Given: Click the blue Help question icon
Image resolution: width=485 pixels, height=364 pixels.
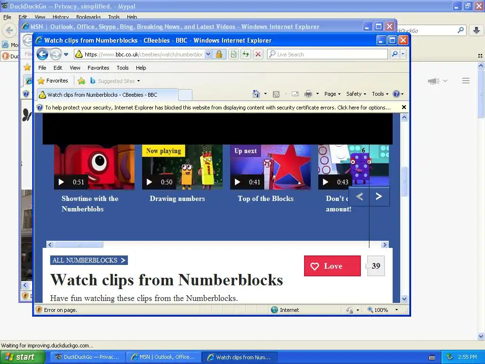Looking at the screenshot, I should click(x=396, y=94).
